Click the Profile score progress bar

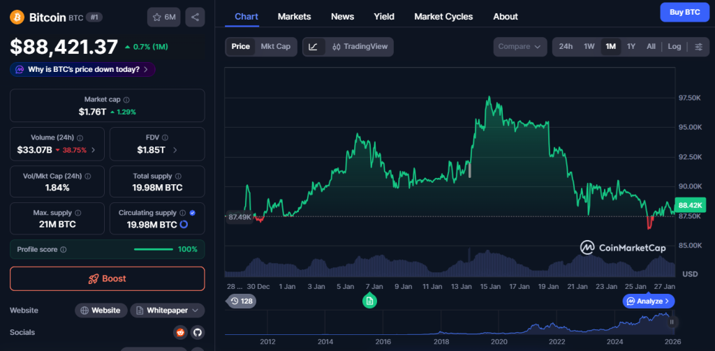coord(153,249)
